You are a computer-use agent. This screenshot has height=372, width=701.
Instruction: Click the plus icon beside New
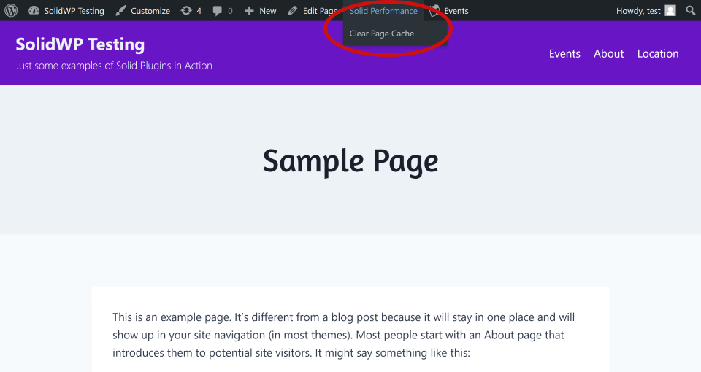pos(249,11)
